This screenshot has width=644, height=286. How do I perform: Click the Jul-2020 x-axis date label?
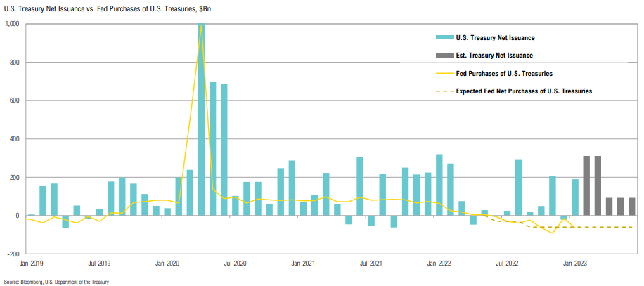(x=235, y=264)
